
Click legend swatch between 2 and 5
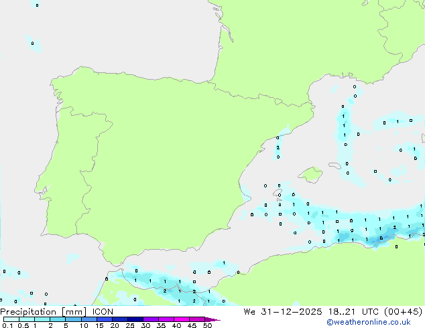58,319
